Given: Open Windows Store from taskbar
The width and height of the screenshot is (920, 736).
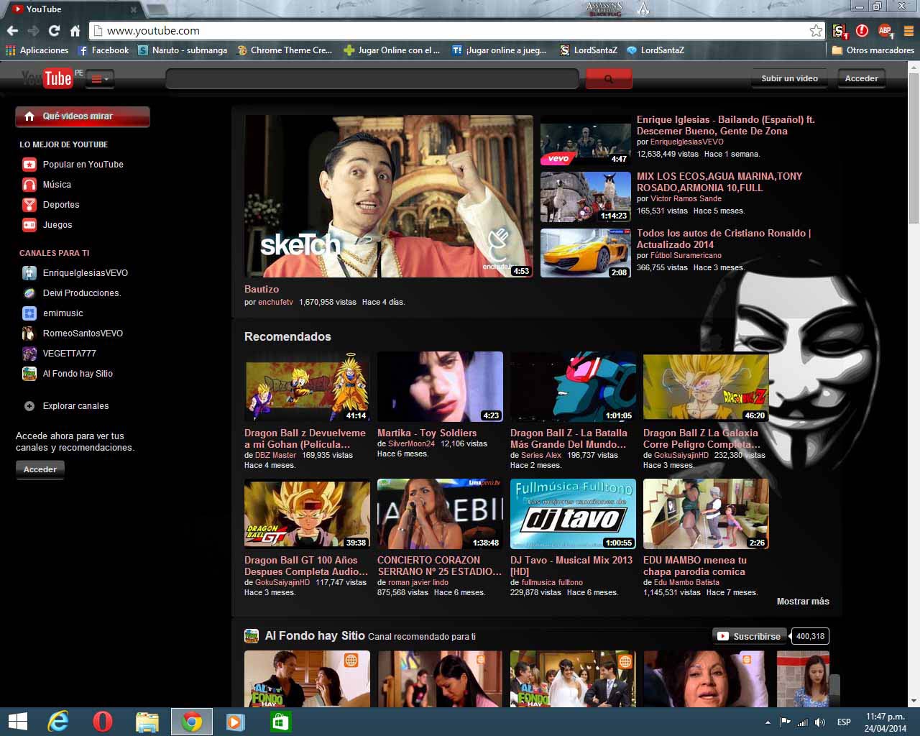Looking at the screenshot, I should [280, 722].
